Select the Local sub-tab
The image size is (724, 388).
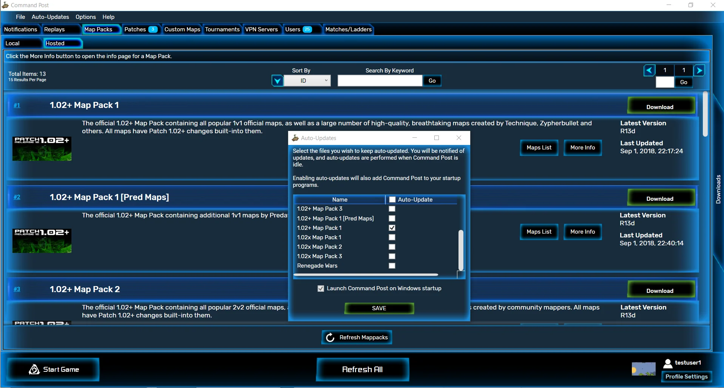click(22, 43)
